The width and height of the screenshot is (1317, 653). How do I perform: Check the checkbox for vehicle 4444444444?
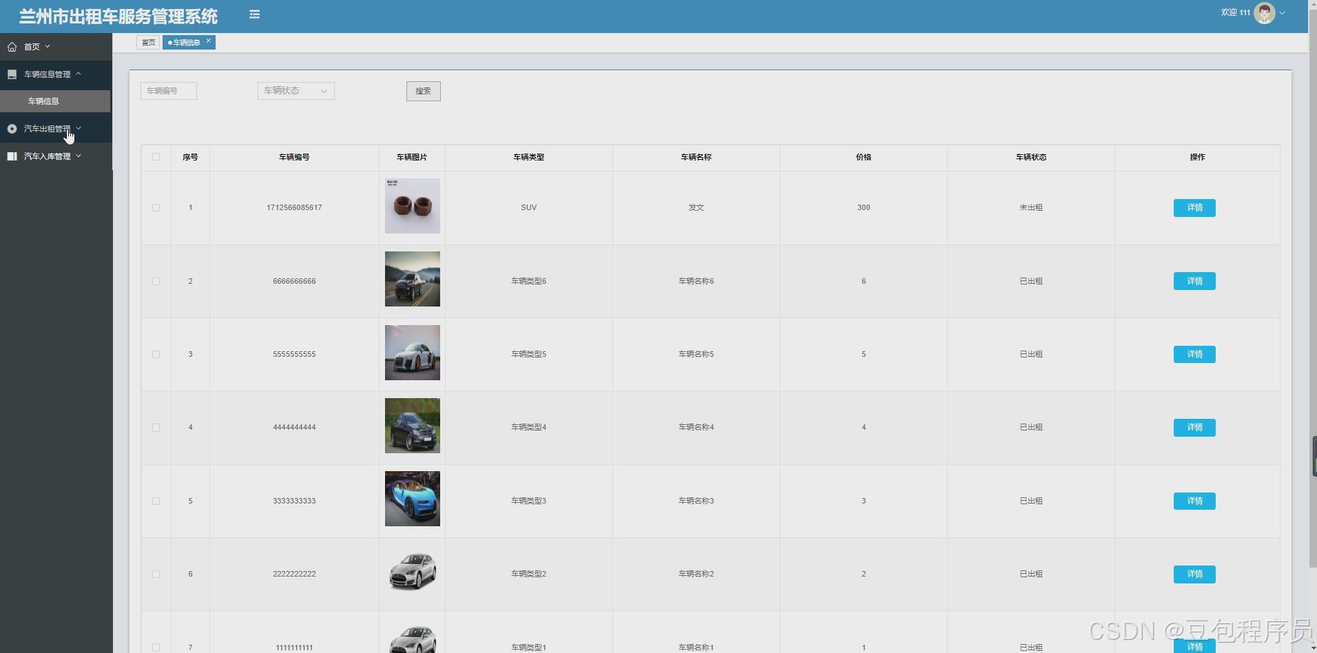click(156, 428)
